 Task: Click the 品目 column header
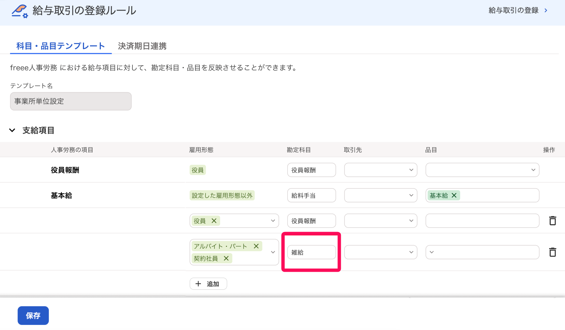431,150
